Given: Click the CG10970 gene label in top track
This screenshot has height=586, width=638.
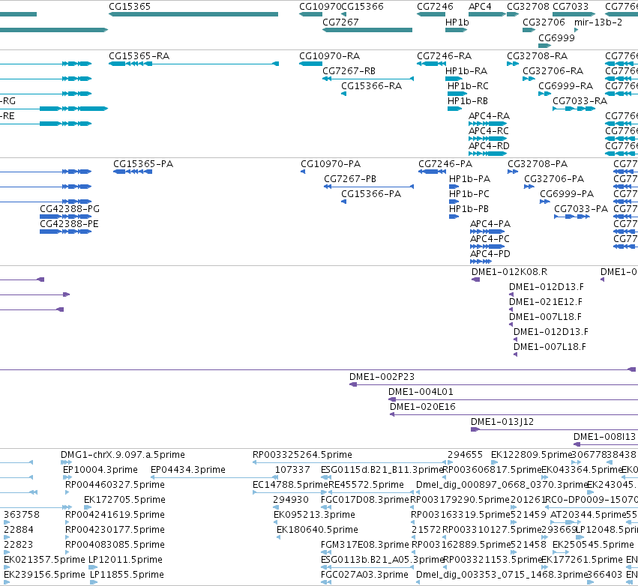Looking at the screenshot, I should click(320, 7).
